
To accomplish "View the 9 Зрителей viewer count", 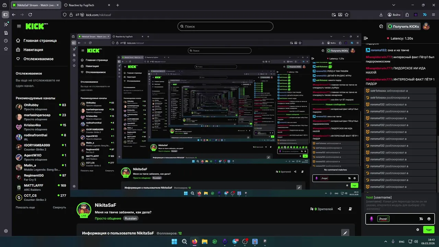I will click(x=321, y=209).
